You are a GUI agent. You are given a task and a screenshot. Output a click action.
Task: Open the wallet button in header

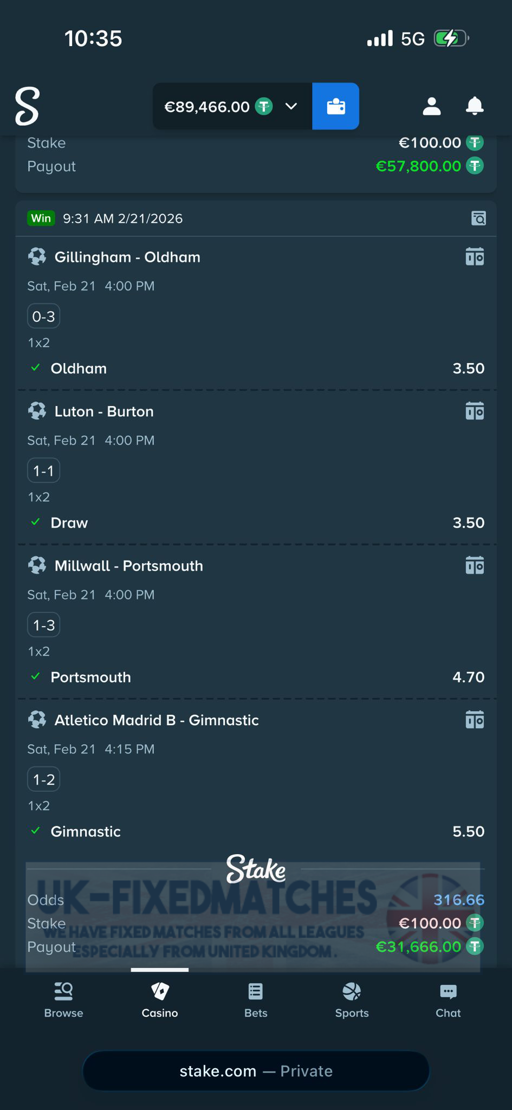pos(335,106)
